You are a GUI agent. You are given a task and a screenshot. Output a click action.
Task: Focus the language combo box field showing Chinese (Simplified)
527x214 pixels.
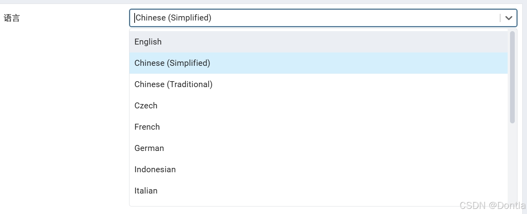(x=316, y=18)
